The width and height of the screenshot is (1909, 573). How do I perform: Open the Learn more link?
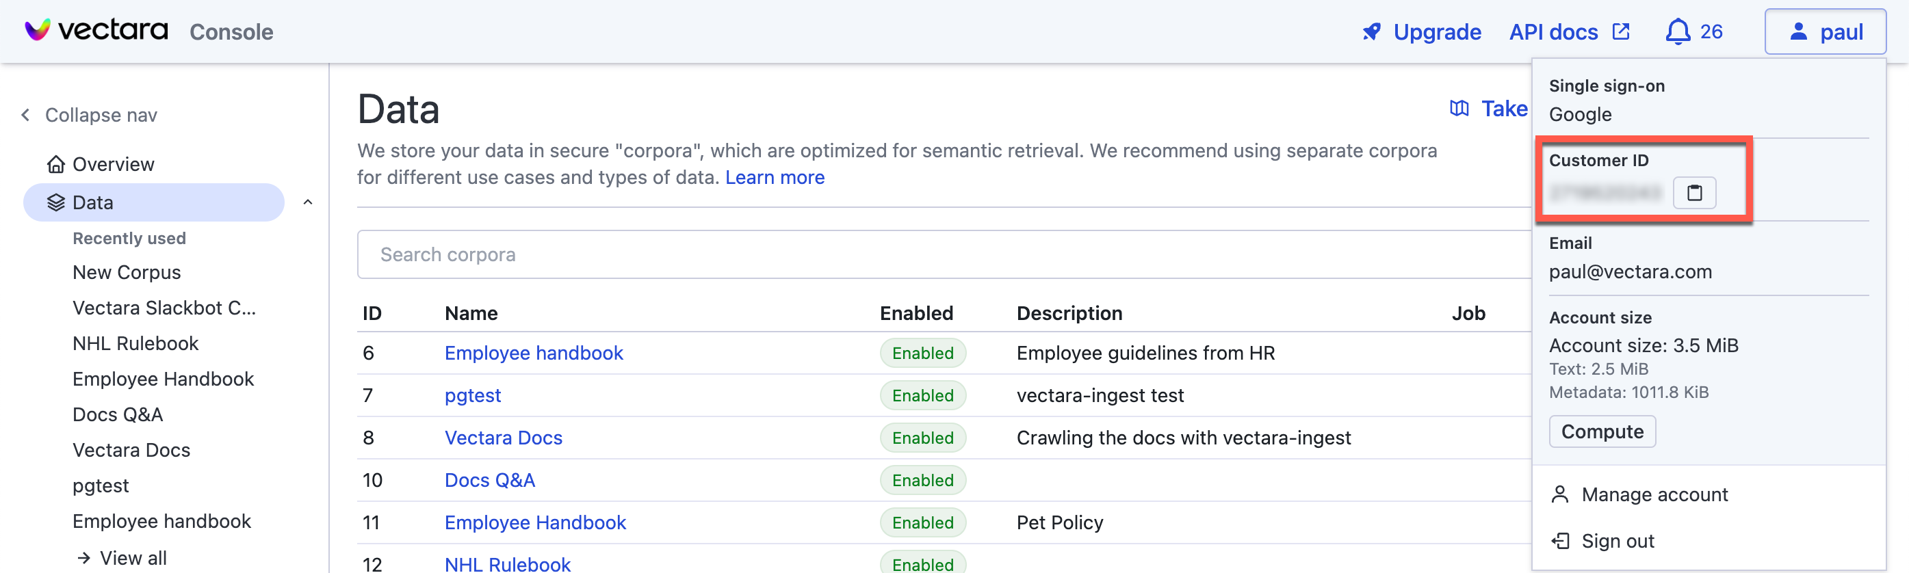tap(775, 178)
